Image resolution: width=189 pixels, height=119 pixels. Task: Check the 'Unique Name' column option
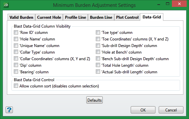pos(16,45)
